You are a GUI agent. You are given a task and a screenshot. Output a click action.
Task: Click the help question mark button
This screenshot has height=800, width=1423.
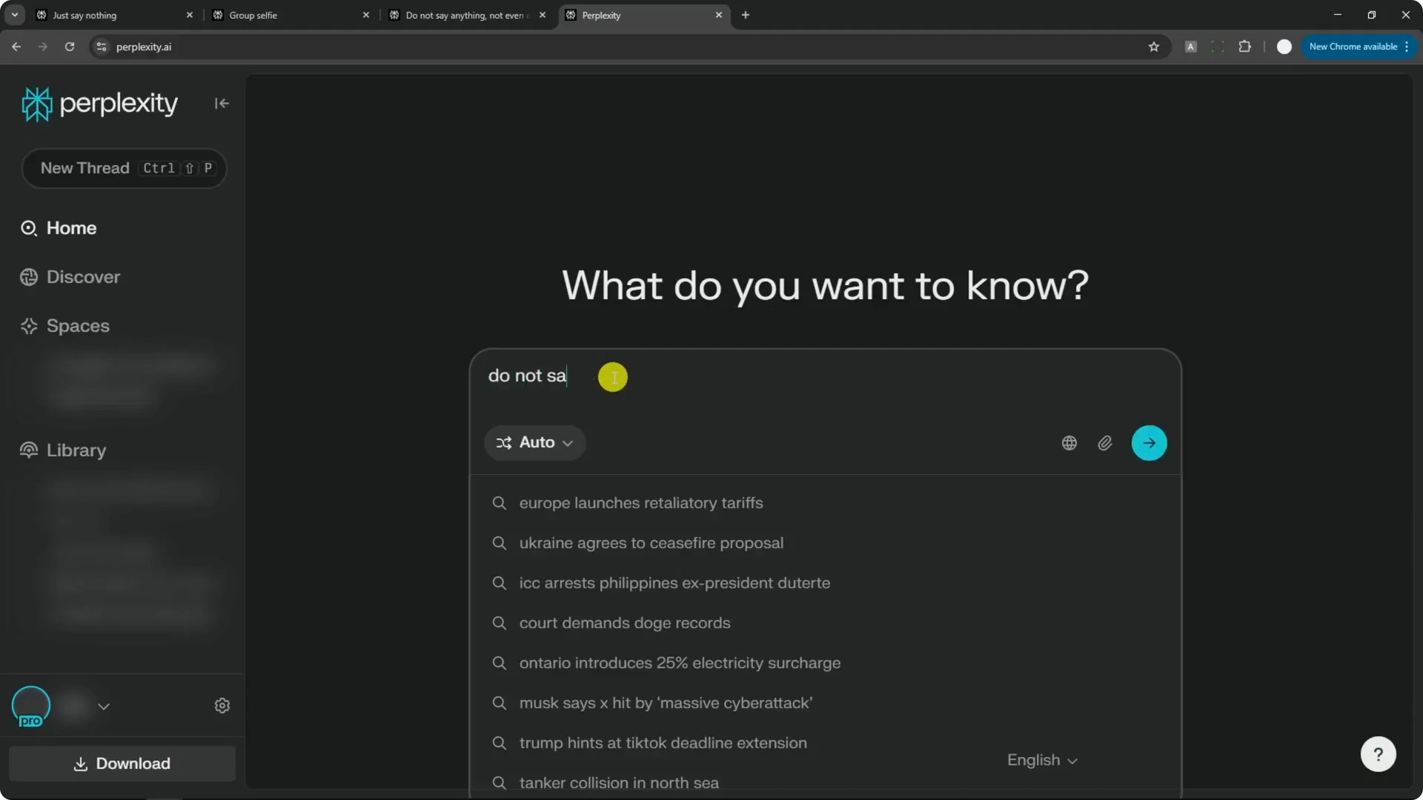pos(1378,755)
